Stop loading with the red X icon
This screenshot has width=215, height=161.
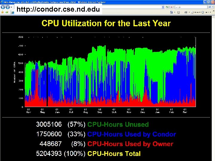171,7
